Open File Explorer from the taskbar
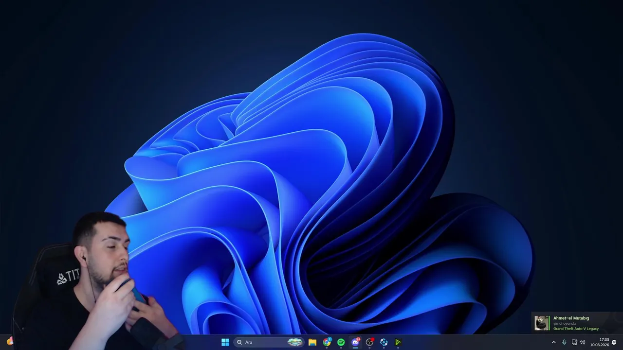Image resolution: width=623 pixels, height=350 pixels. point(312,342)
